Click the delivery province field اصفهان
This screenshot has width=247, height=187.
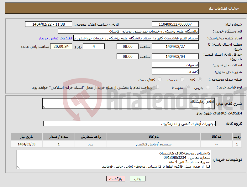(x=175, y=65)
